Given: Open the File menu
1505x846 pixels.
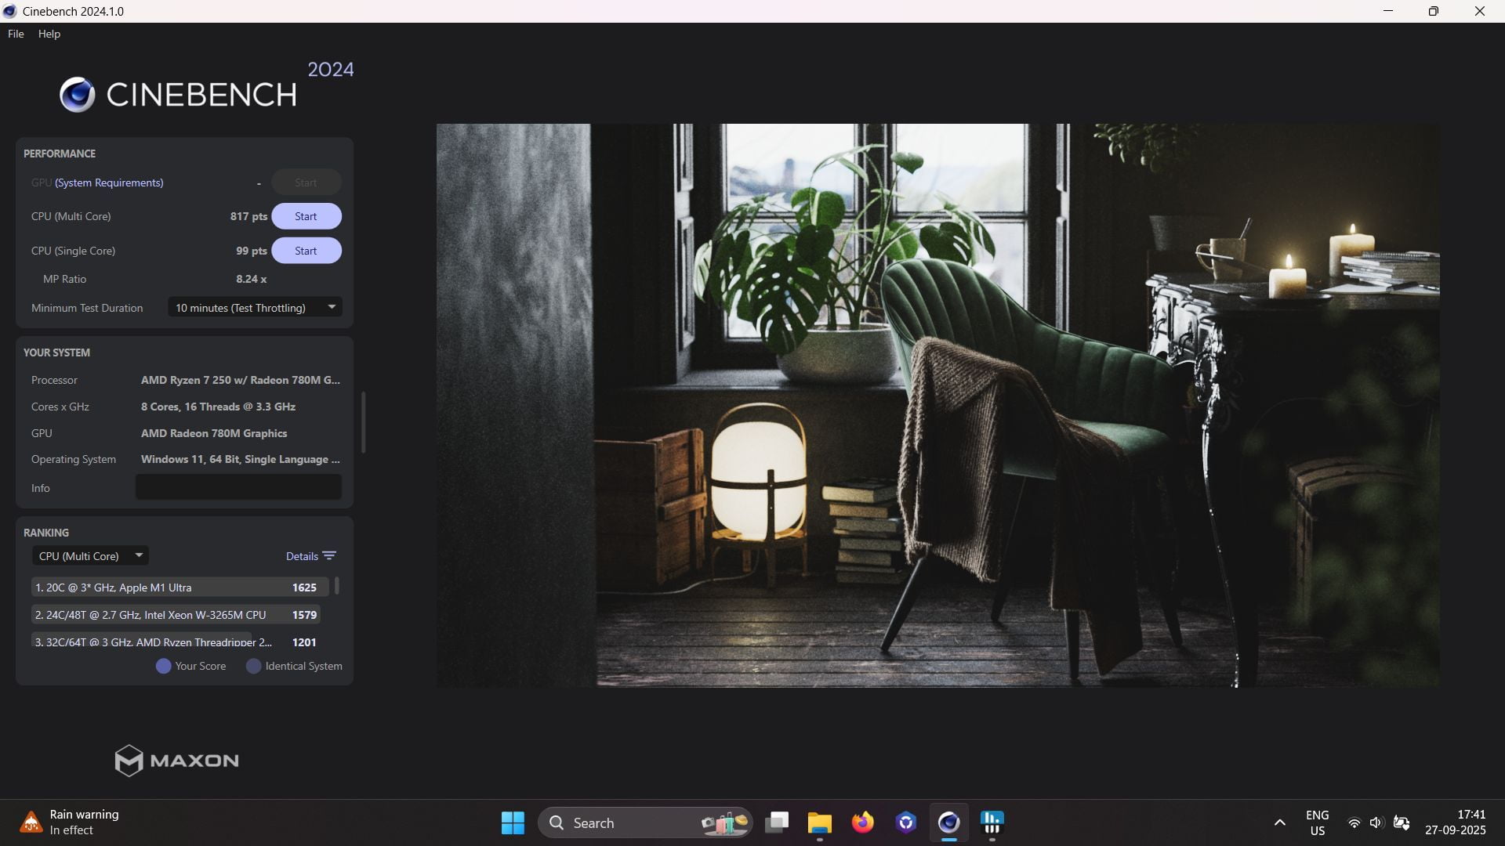Looking at the screenshot, I should coord(16,34).
